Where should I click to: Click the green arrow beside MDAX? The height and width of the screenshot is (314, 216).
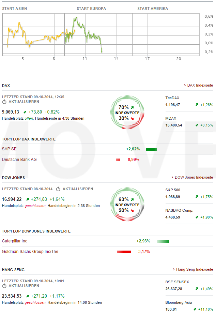coord(197,125)
